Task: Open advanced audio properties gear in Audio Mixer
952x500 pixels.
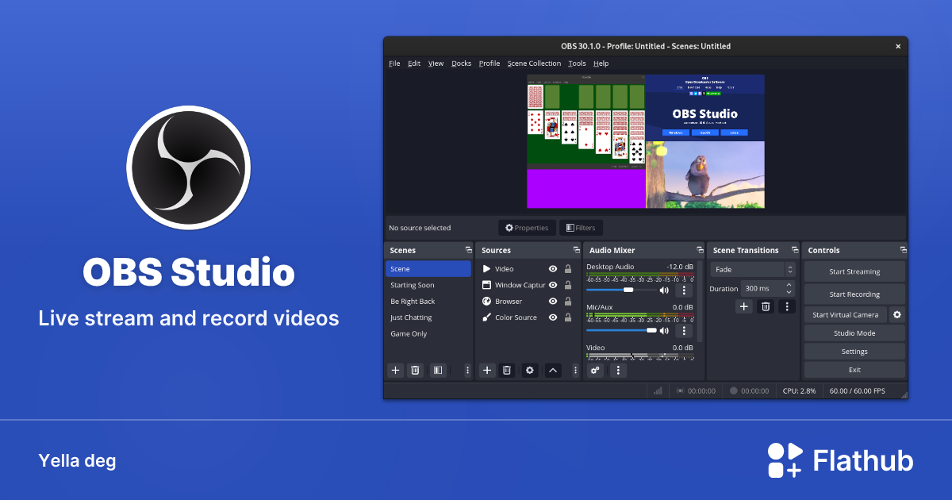Action: tap(595, 370)
